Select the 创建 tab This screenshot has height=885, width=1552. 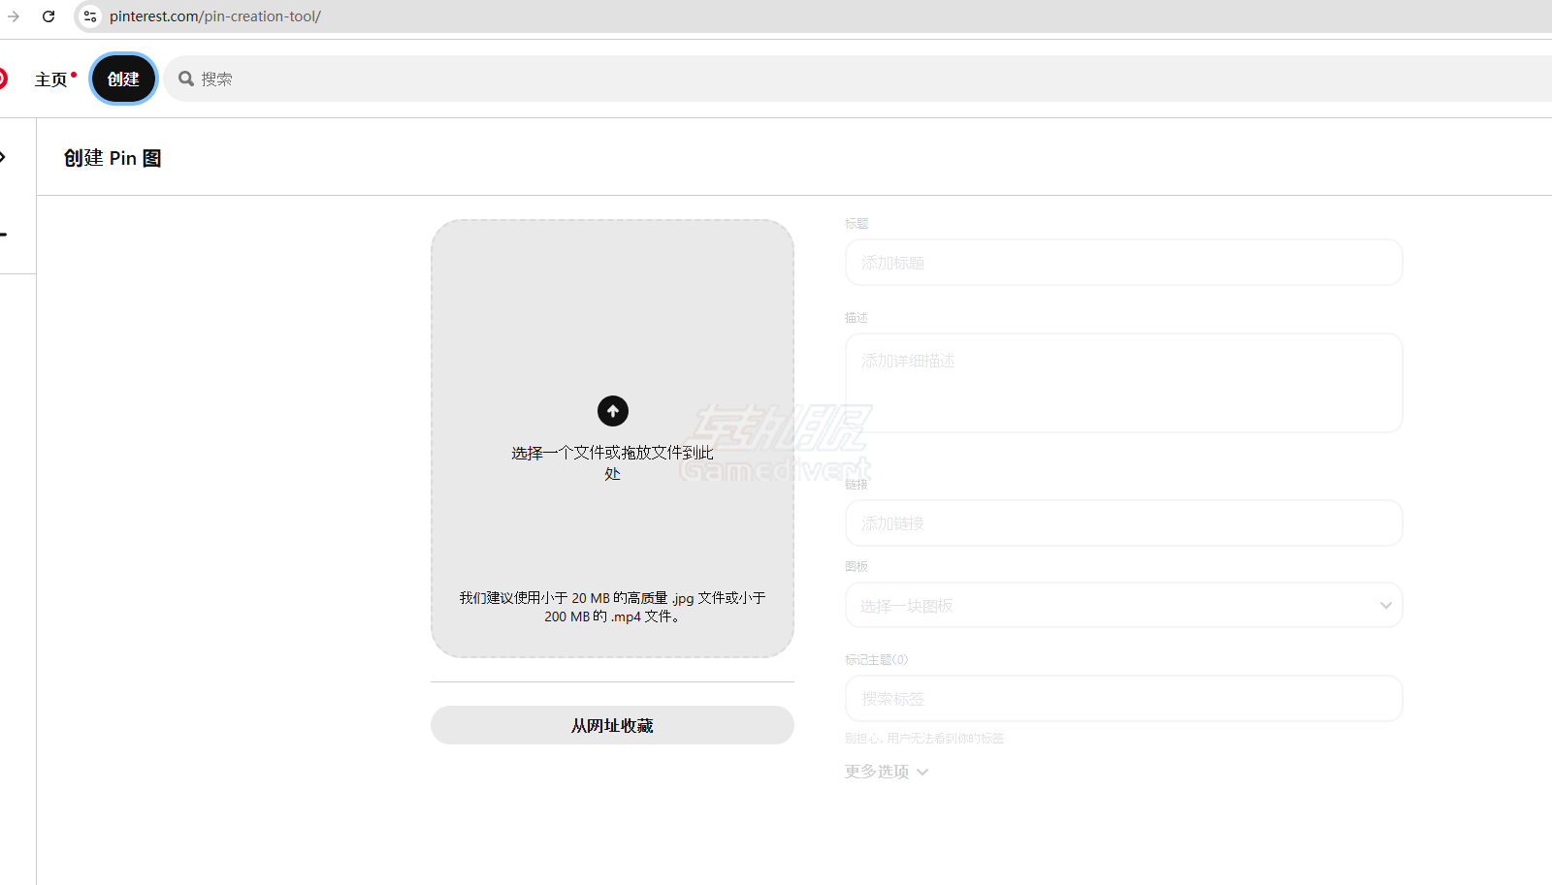[x=123, y=79]
